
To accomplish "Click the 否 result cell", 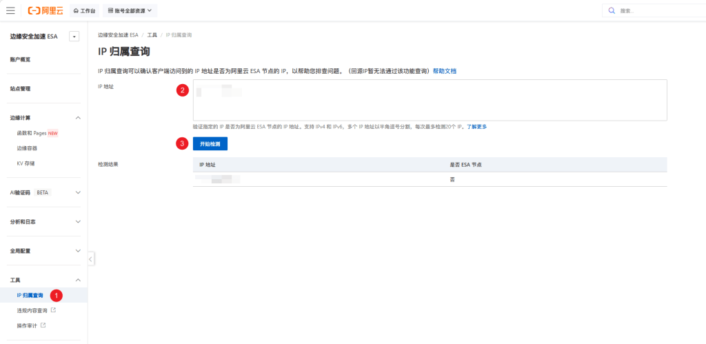I will pyautogui.click(x=452, y=179).
